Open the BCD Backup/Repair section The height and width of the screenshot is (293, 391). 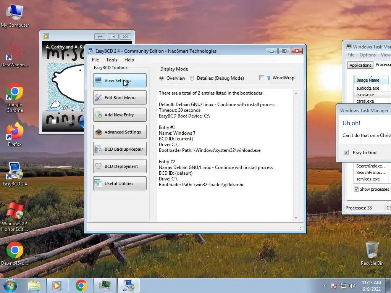pyautogui.click(x=120, y=149)
